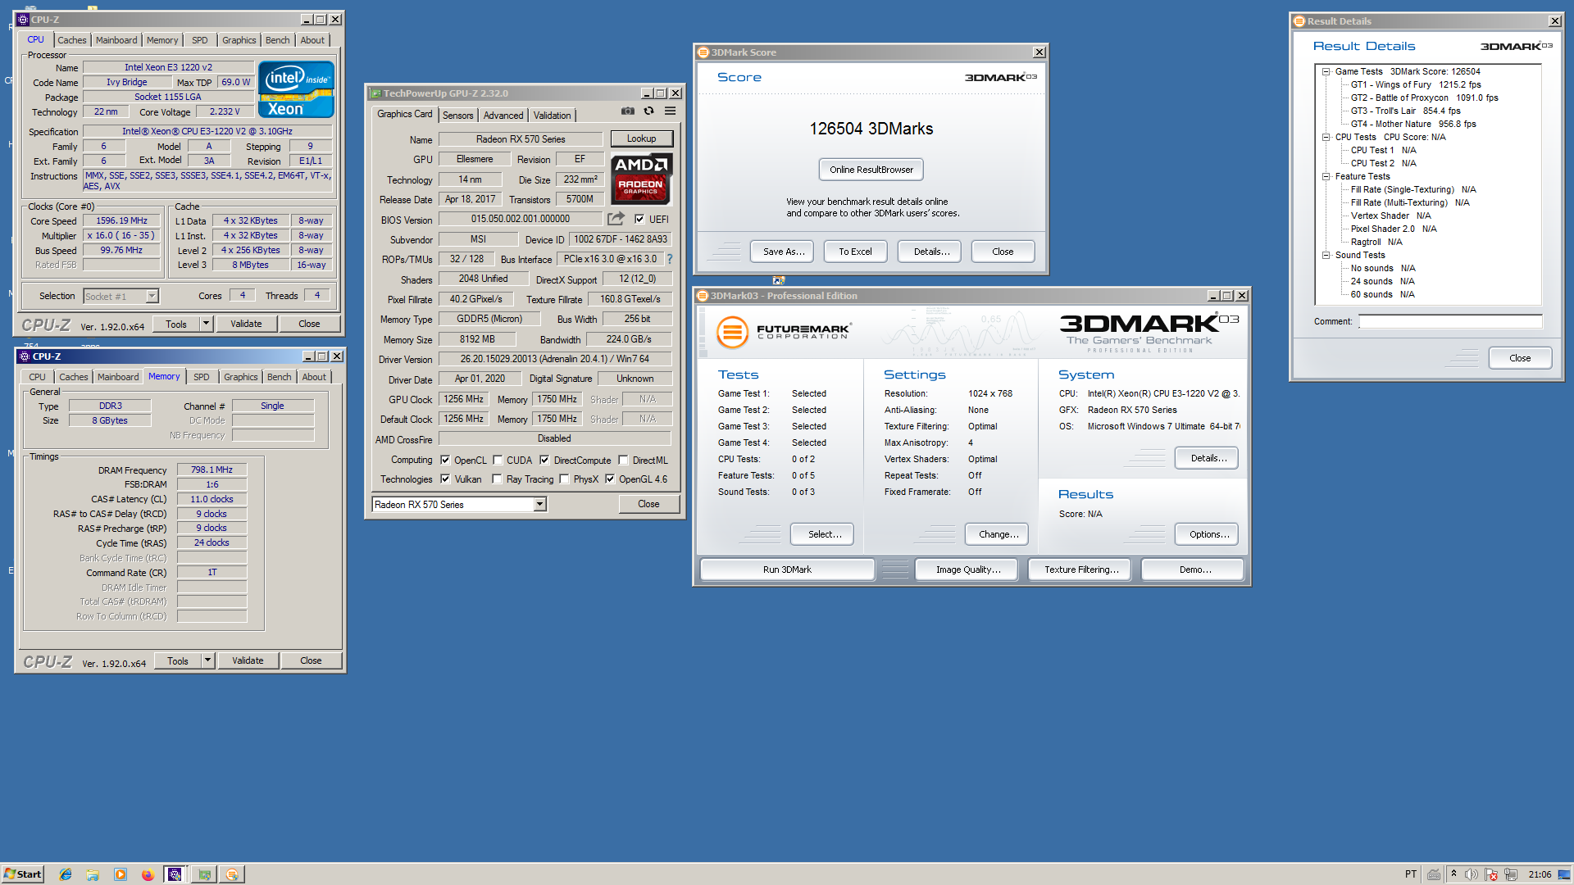The height and width of the screenshot is (885, 1574).
Task: Collapse the Game Tests tree node
Action: tap(1326, 71)
